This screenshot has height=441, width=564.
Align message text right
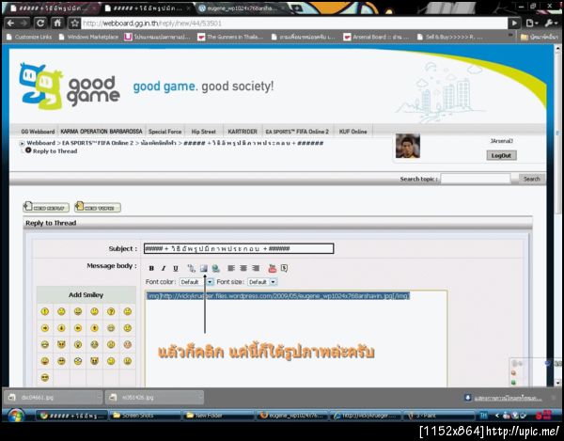click(256, 268)
